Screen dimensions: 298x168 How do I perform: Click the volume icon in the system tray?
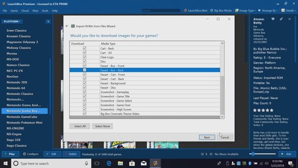pos(267,163)
